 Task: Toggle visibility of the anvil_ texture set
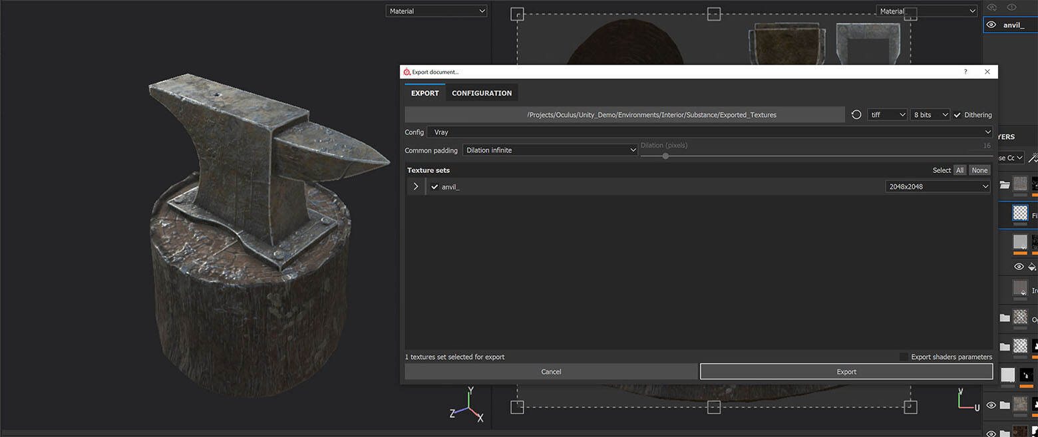click(991, 25)
